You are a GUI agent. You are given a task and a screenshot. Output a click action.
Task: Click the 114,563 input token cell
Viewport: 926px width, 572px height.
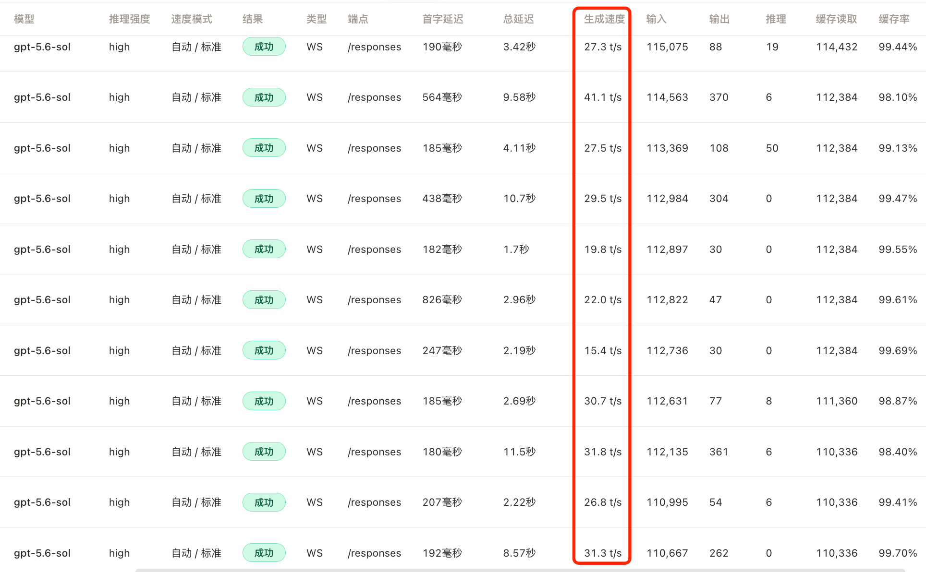[668, 97]
